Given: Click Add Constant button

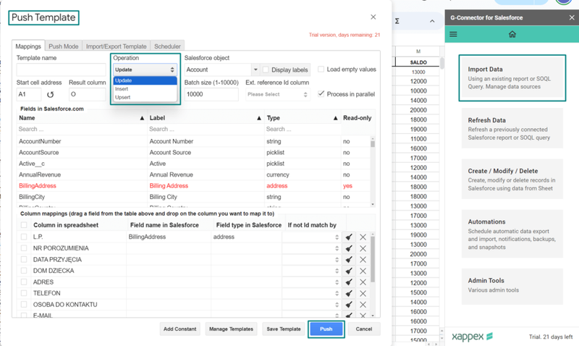Looking at the screenshot, I should pyautogui.click(x=179, y=329).
